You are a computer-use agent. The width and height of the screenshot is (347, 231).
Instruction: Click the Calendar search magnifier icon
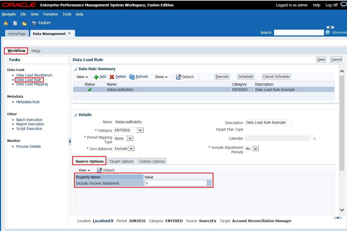(314, 138)
